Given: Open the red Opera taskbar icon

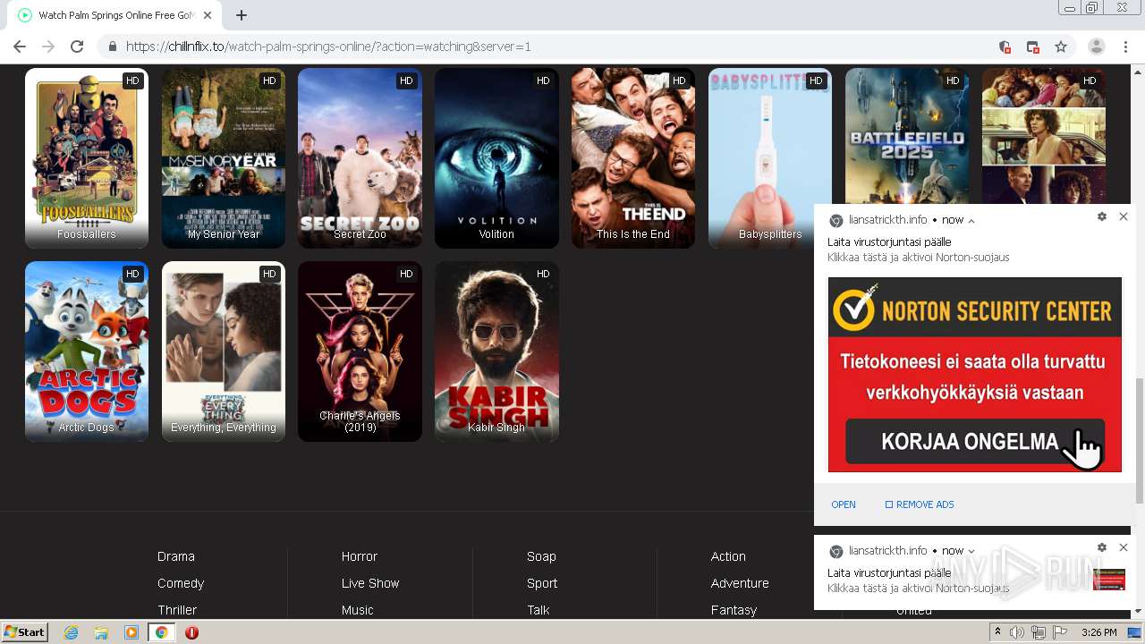Looking at the screenshot, I should coord(191,632).
